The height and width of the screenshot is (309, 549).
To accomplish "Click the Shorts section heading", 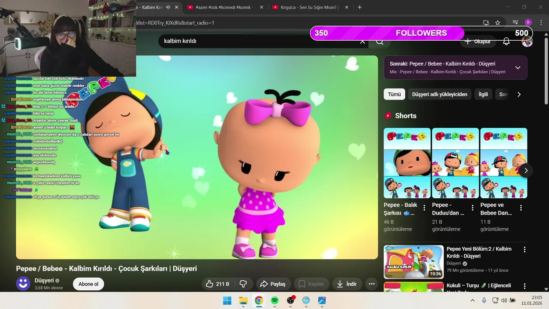I will 406,116.
